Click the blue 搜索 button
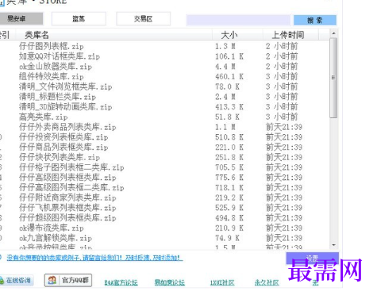This screenshot has width=377, height=295. [315, 20]
